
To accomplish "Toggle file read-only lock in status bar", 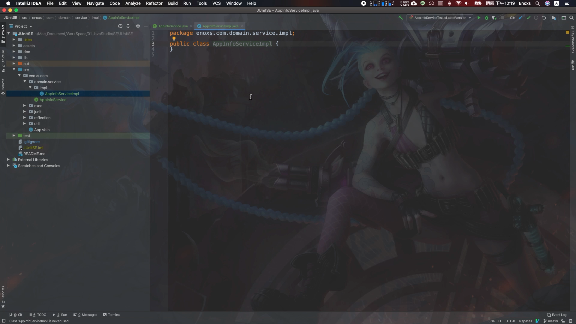I will pos(563,321).
